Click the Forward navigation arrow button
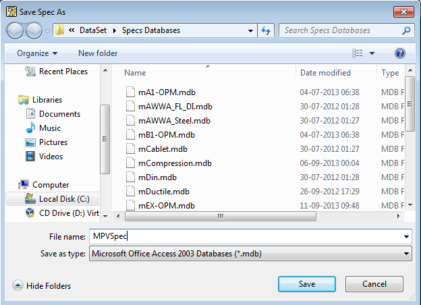The height and width of the screenshot is (305, 421). point(34,30)
